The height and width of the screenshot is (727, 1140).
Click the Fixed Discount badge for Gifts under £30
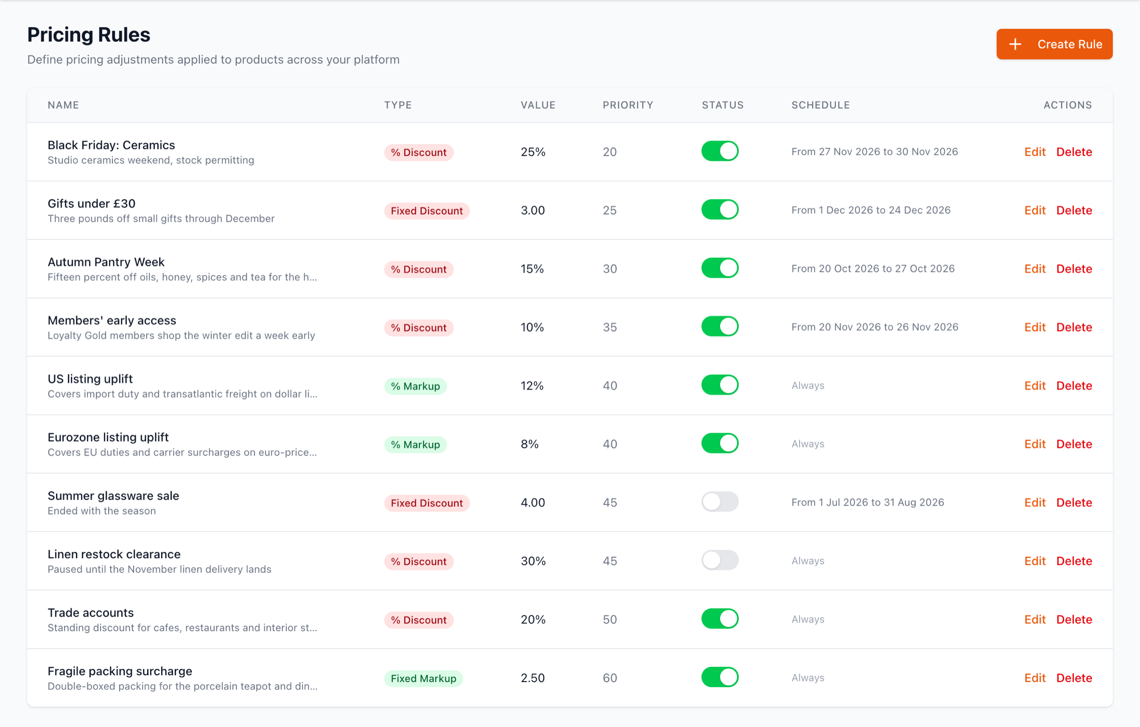coord(427,211)
